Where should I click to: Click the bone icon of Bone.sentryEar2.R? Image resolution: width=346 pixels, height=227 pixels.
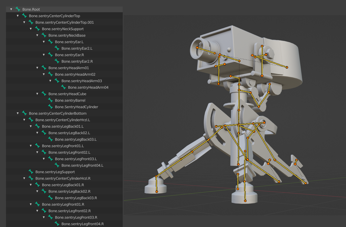point(57,61)
